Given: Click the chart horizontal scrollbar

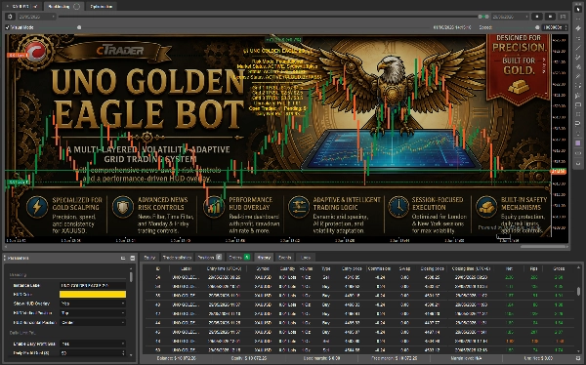Looking at the screenshot, I should point(543,247).
